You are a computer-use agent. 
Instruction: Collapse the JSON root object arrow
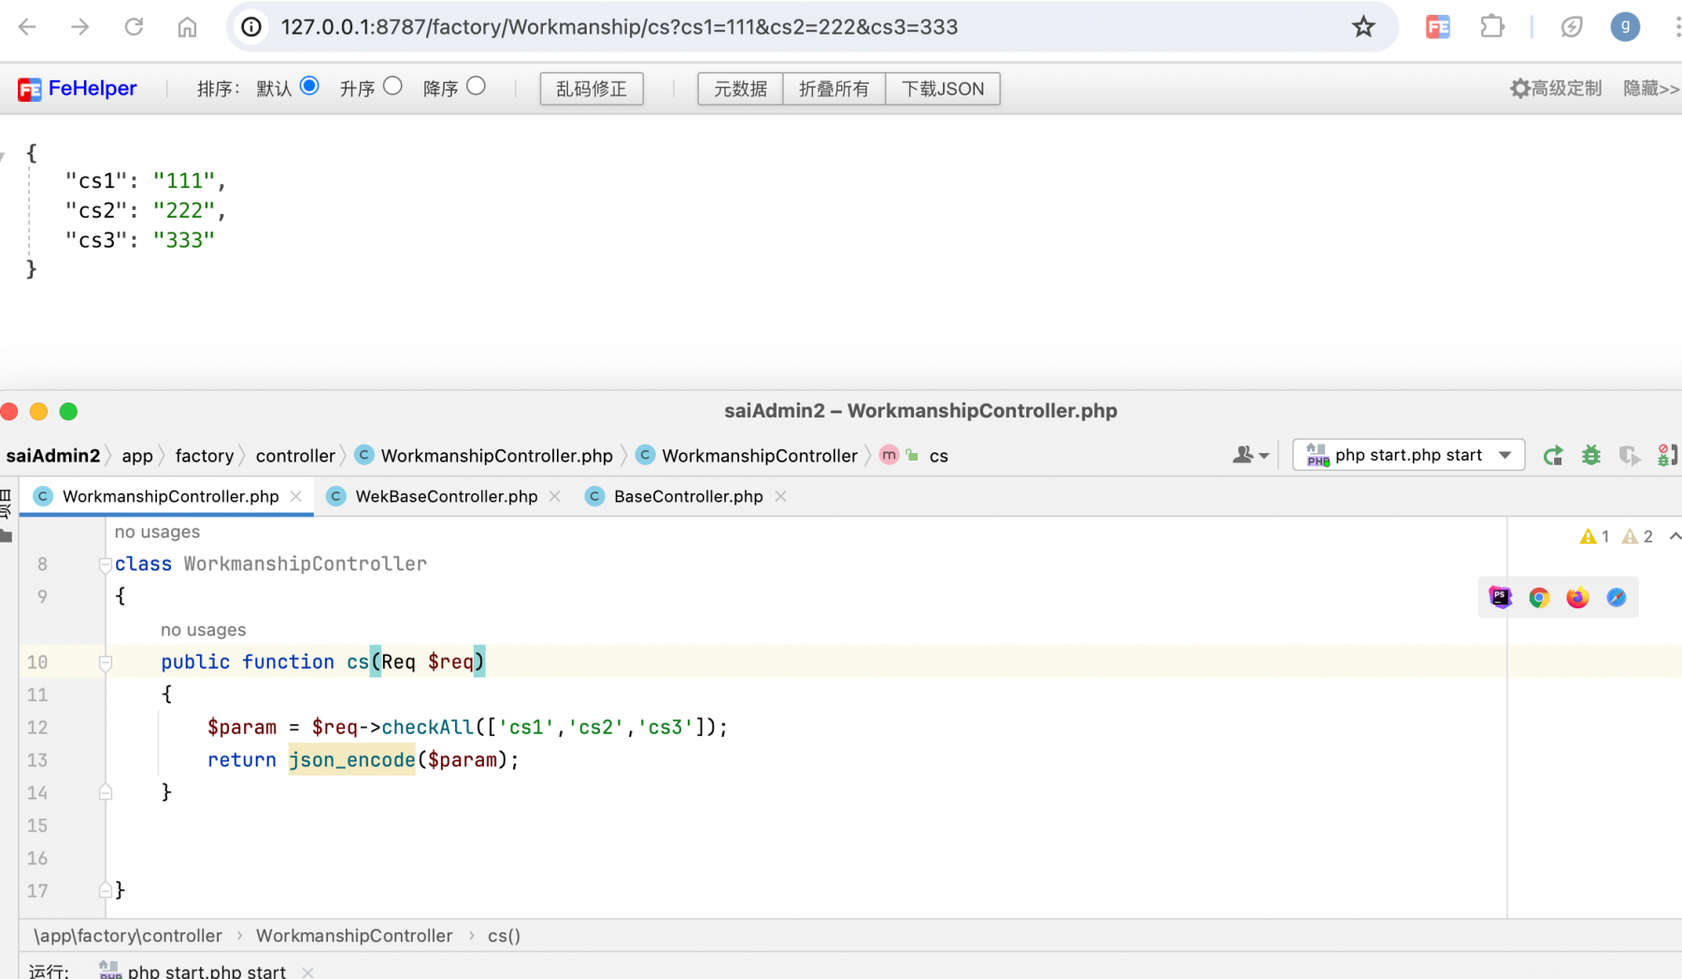pos(3,154)
